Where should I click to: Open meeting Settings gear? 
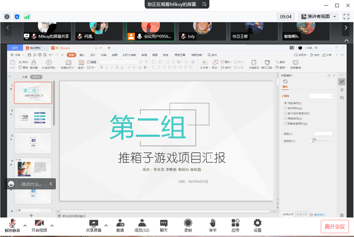[257, 223]
